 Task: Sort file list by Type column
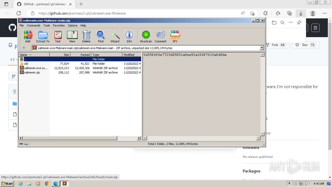point(107,55)
